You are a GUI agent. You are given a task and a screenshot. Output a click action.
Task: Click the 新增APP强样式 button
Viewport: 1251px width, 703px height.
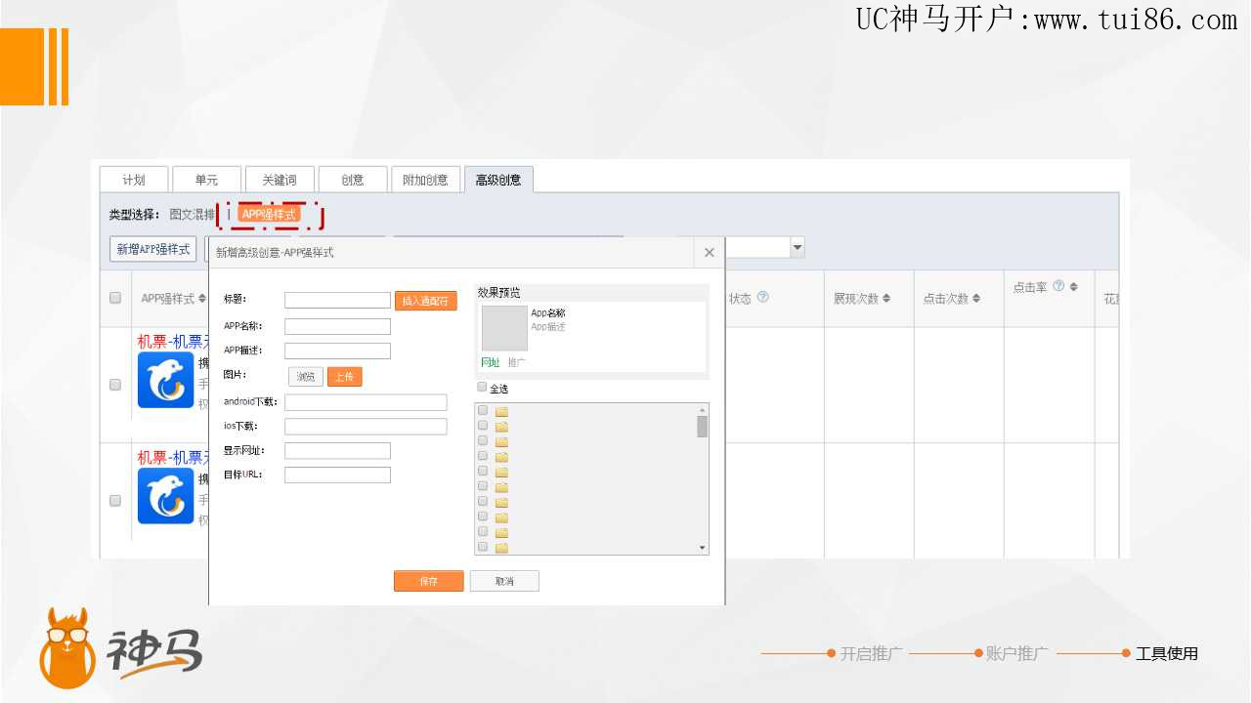tap(153, 249)
